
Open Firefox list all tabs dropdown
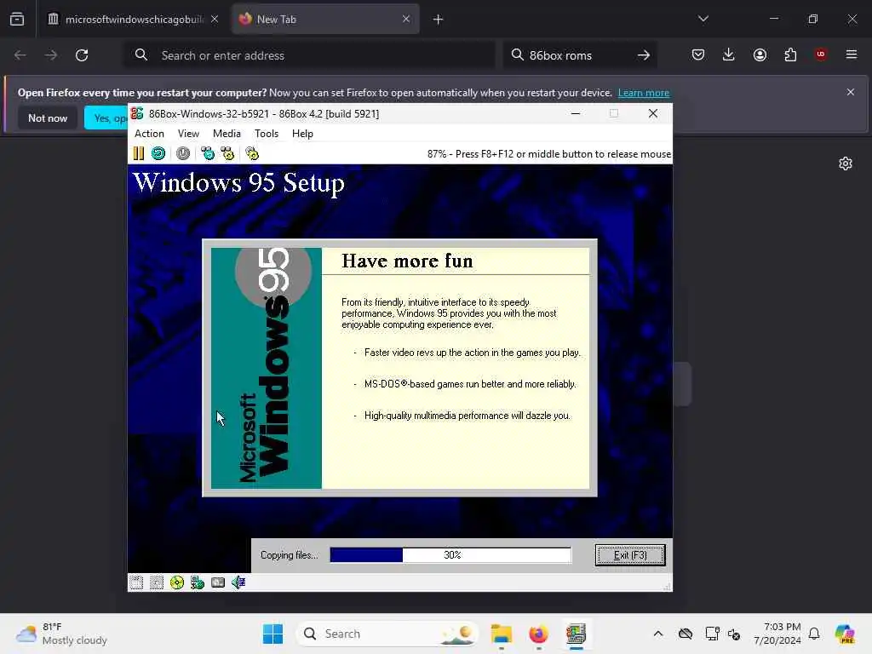(703, 19)
